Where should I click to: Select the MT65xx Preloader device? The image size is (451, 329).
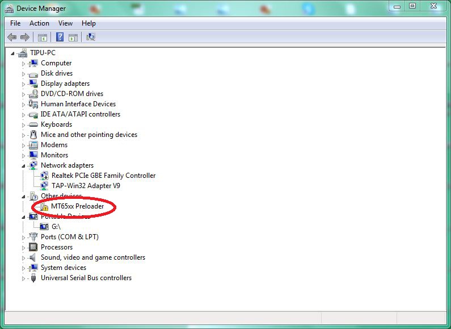(x=77, y=206)
